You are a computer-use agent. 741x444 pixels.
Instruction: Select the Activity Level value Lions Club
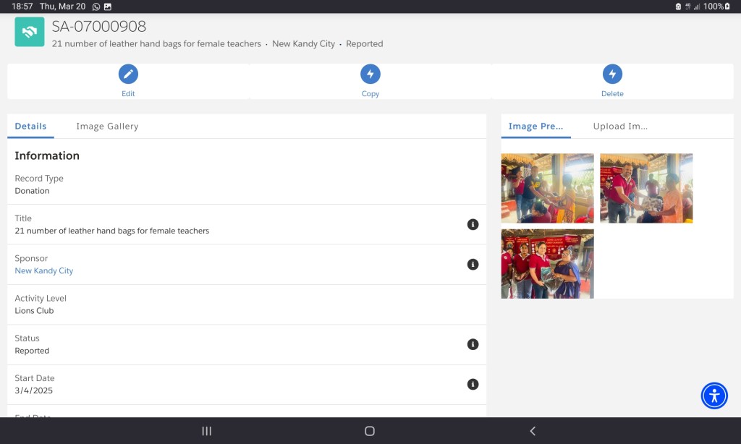pyautogui.click(x=34, y=311)
